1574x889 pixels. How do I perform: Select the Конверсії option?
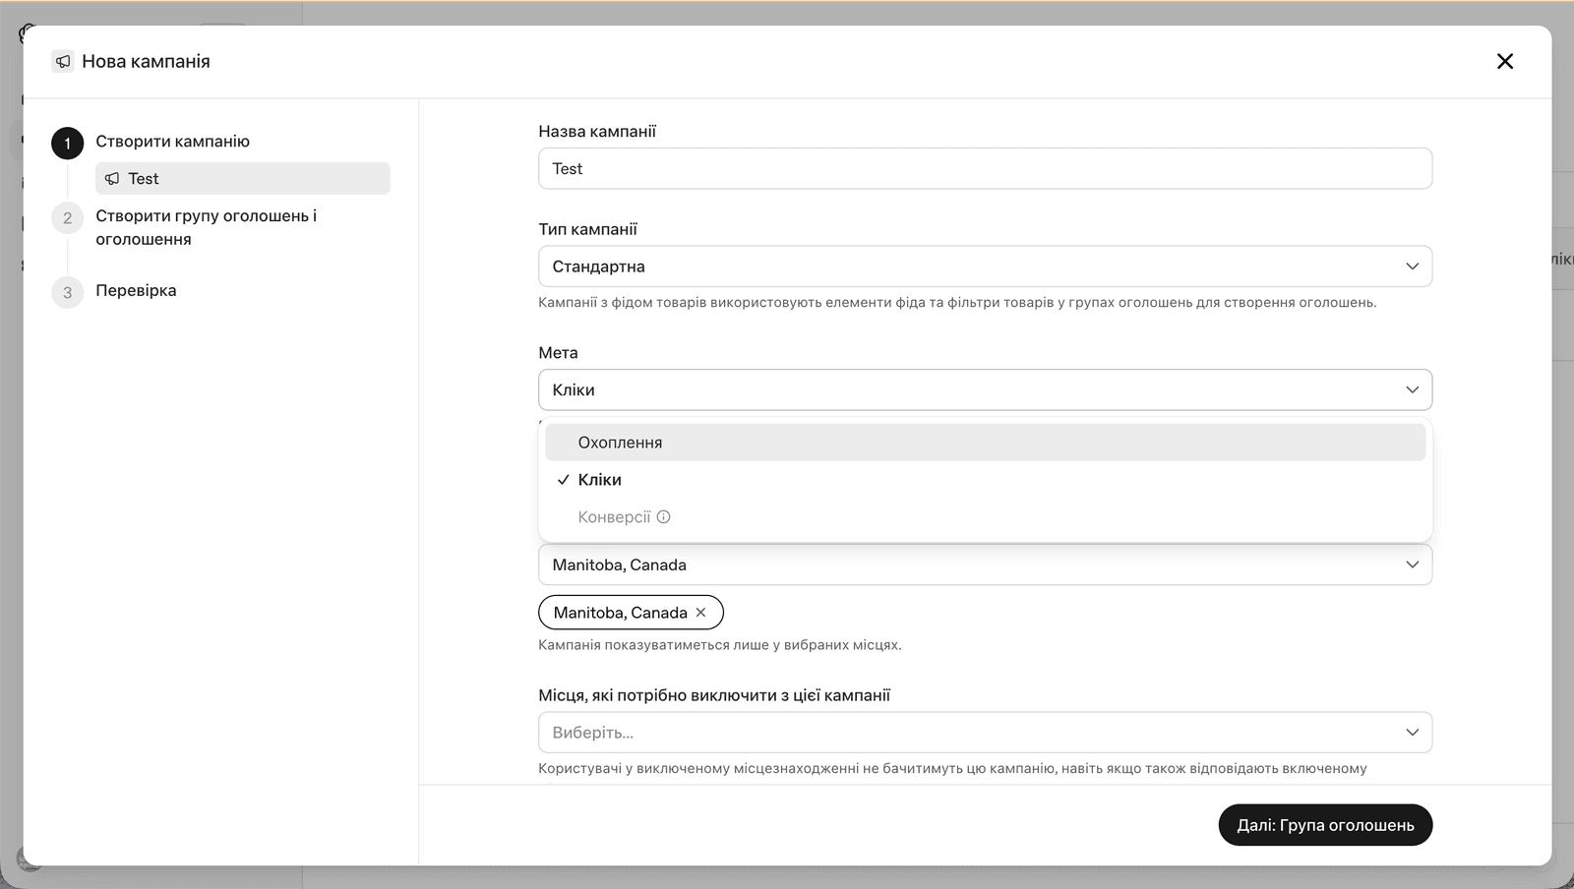pyautogui.click(x=985, y=517)
